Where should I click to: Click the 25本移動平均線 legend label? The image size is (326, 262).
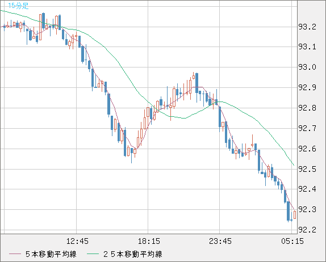133,254
